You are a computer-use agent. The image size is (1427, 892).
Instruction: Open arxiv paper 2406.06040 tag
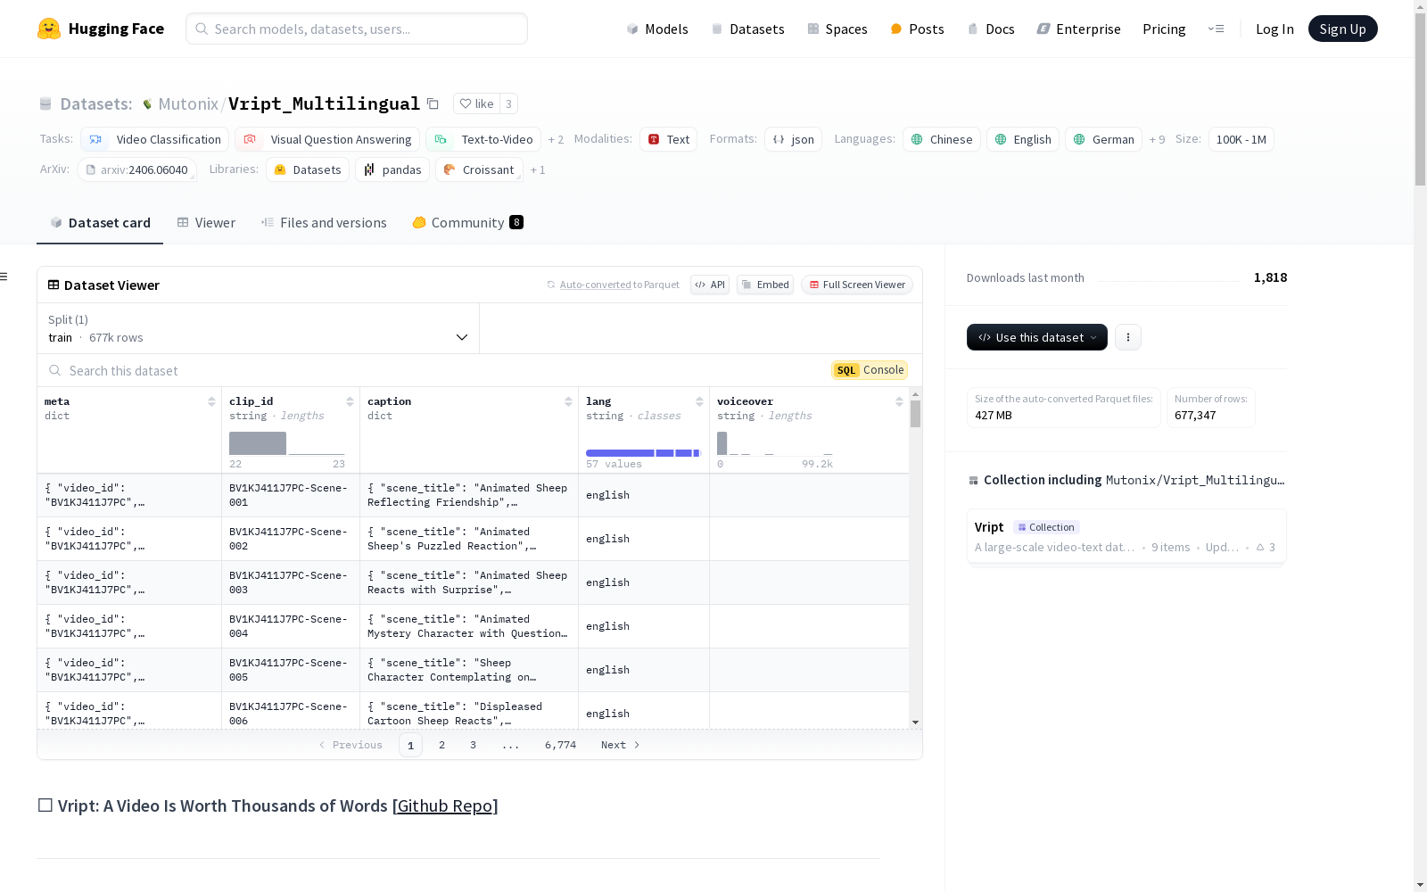click(136, 169)
